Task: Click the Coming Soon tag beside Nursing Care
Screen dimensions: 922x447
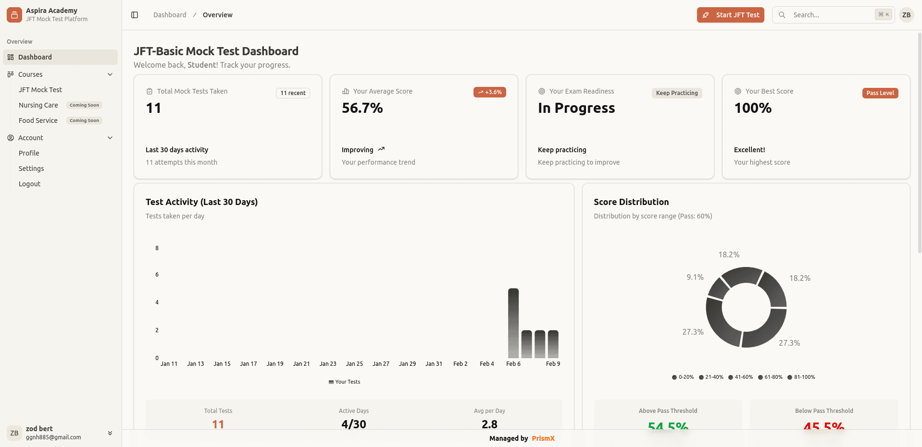Action: pos(84,105)
